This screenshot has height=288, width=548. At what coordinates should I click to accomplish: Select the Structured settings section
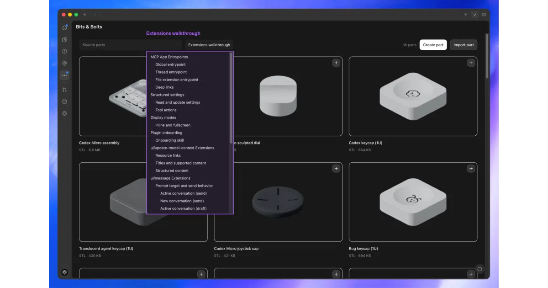168,95
